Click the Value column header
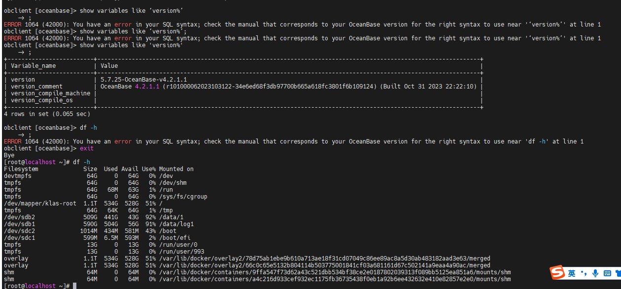This screenshot has height=289, width=621. pos(109,65)
